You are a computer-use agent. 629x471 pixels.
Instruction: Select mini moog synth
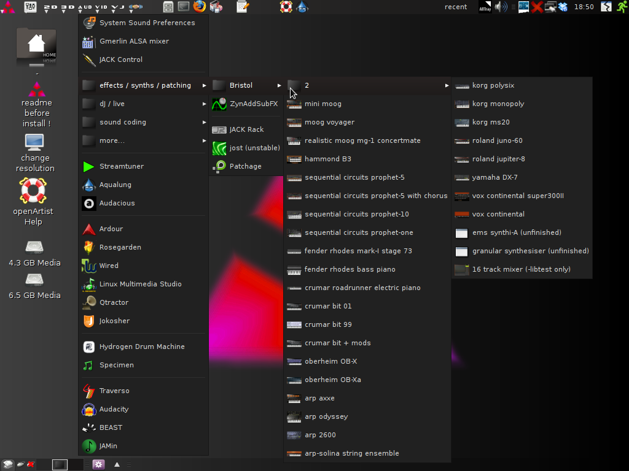click(x=367, y=104)
